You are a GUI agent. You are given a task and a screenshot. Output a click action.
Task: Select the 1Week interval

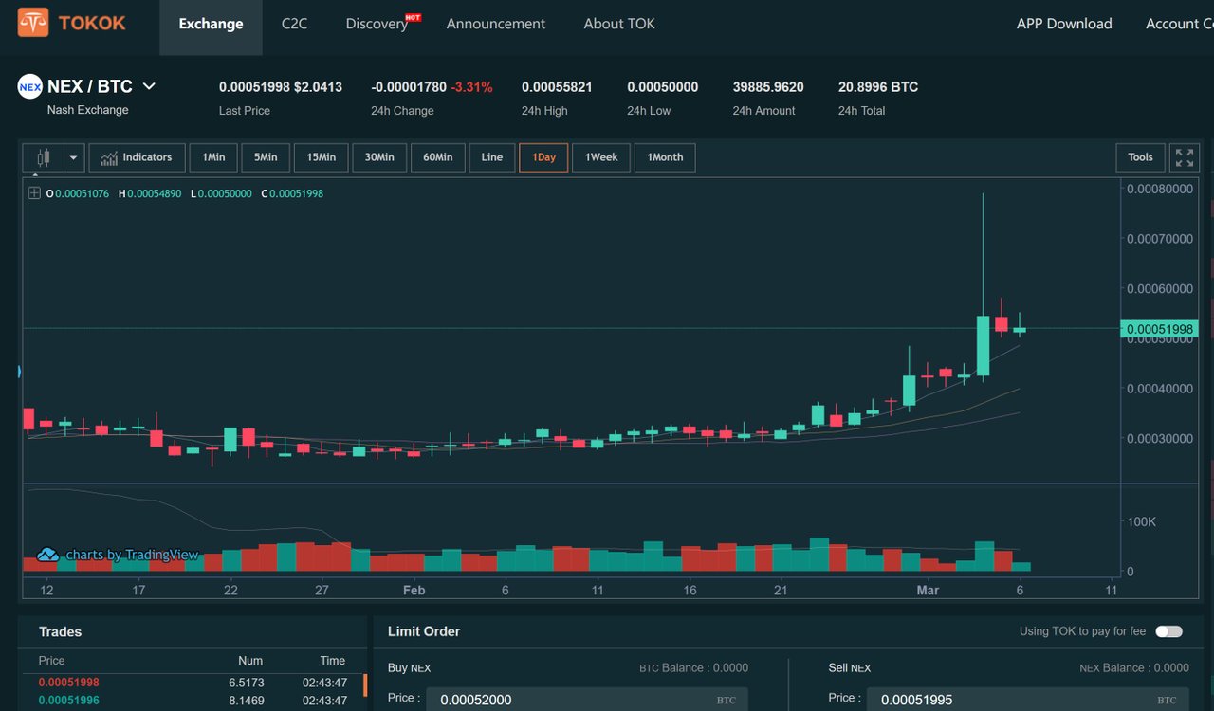[601, 157]
